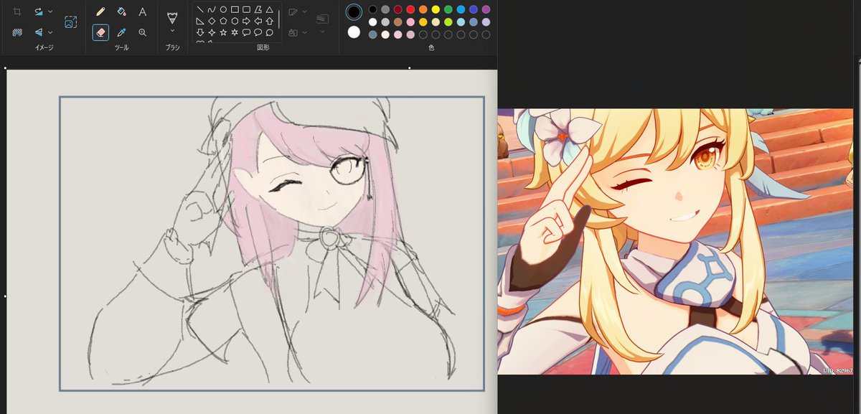The height and width of the screenshot is (414, 861).
Task: Pick the Right triangle shape
Action: 200,22
